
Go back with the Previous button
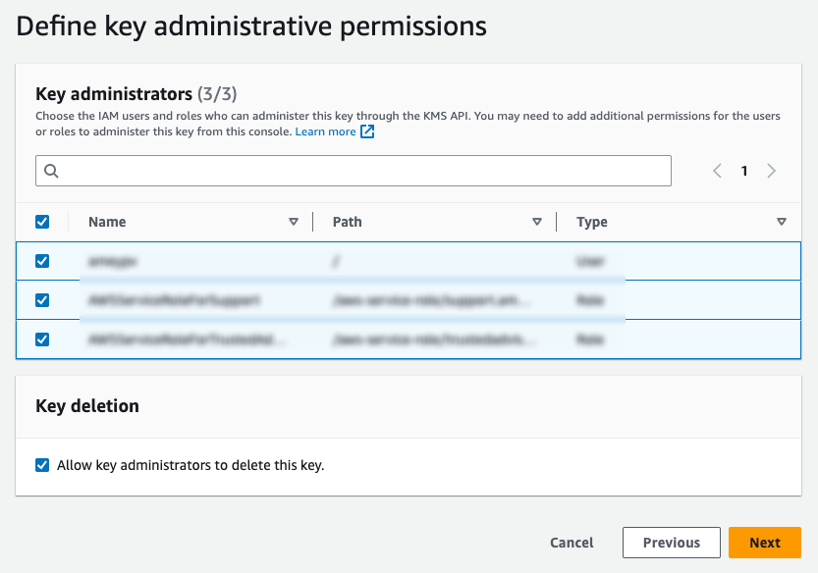[672, 543]
